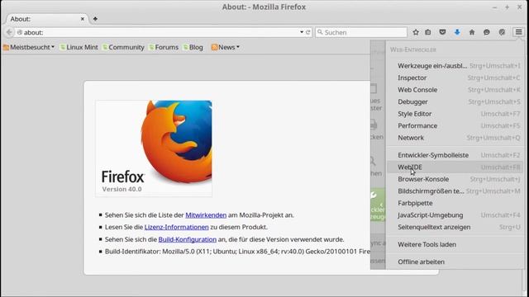
Task: Click the bookmark star icon
Action: (x=416, y=32)
